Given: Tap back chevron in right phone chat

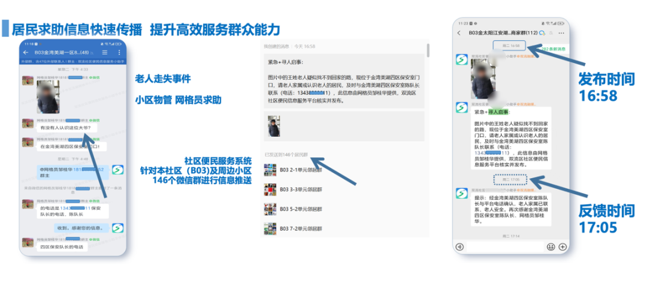Looking at the screenshot, I should [459, 32].
